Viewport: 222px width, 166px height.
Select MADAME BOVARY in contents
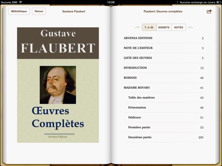164,88
